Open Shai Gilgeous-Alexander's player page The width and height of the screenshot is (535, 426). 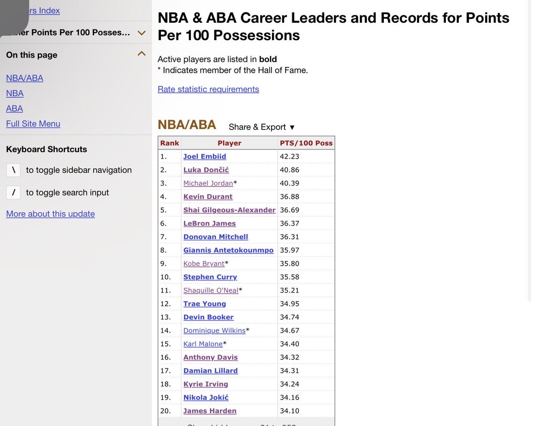pos(229,210)
